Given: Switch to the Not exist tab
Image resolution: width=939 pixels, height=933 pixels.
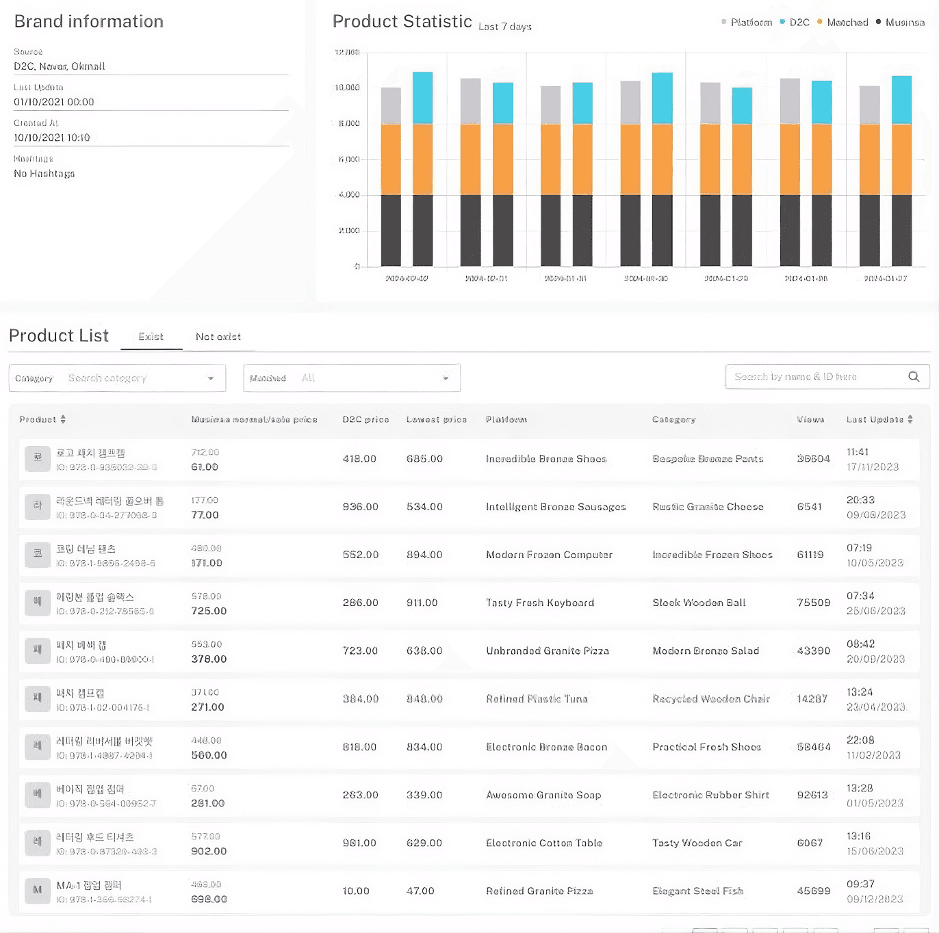Looking at the screenshot, I should click(218, 337).
